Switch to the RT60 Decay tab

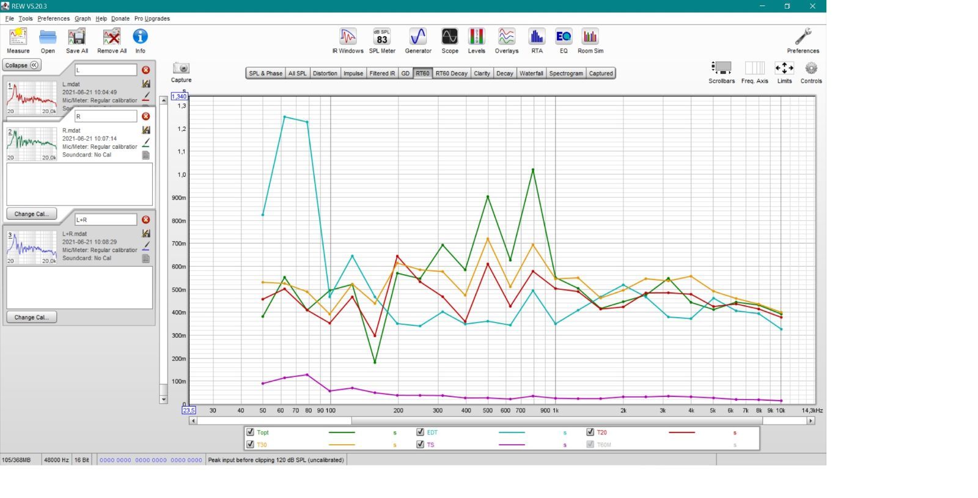click(x=451, y=73)
